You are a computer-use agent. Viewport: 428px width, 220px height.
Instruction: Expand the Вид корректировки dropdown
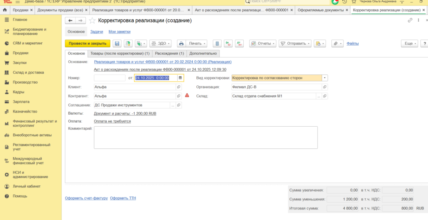325,78
